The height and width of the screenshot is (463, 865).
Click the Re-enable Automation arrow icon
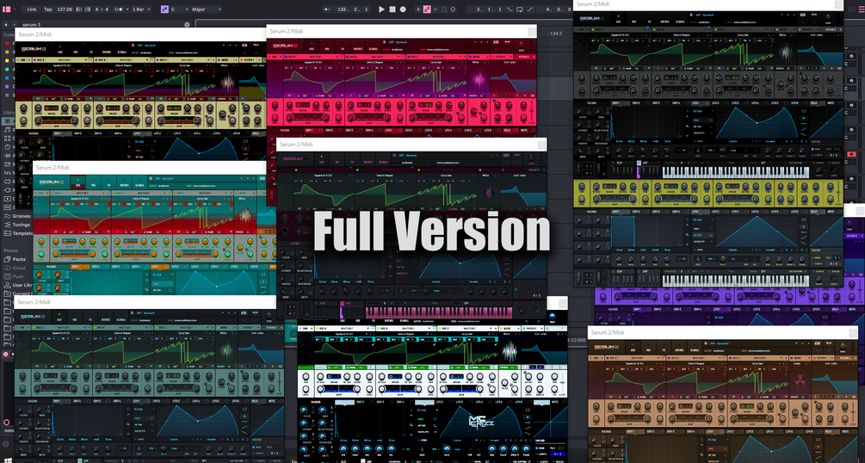coord(436,9)
